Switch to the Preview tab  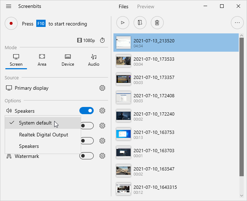click(145, 6)
